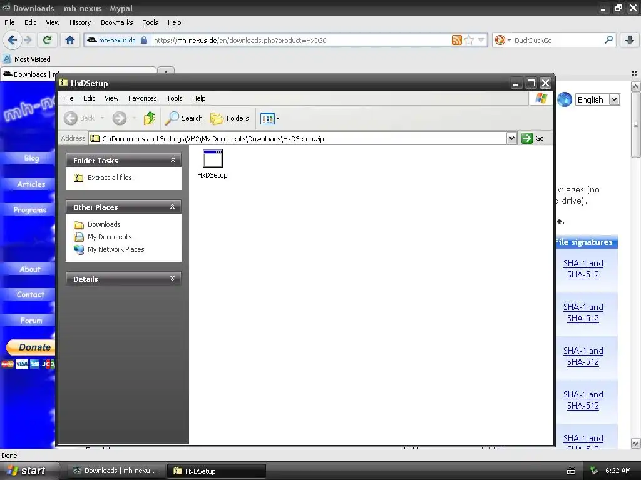The image size is (641, 480).
Task: Open the English language dropdown
Action: [598, 99]
